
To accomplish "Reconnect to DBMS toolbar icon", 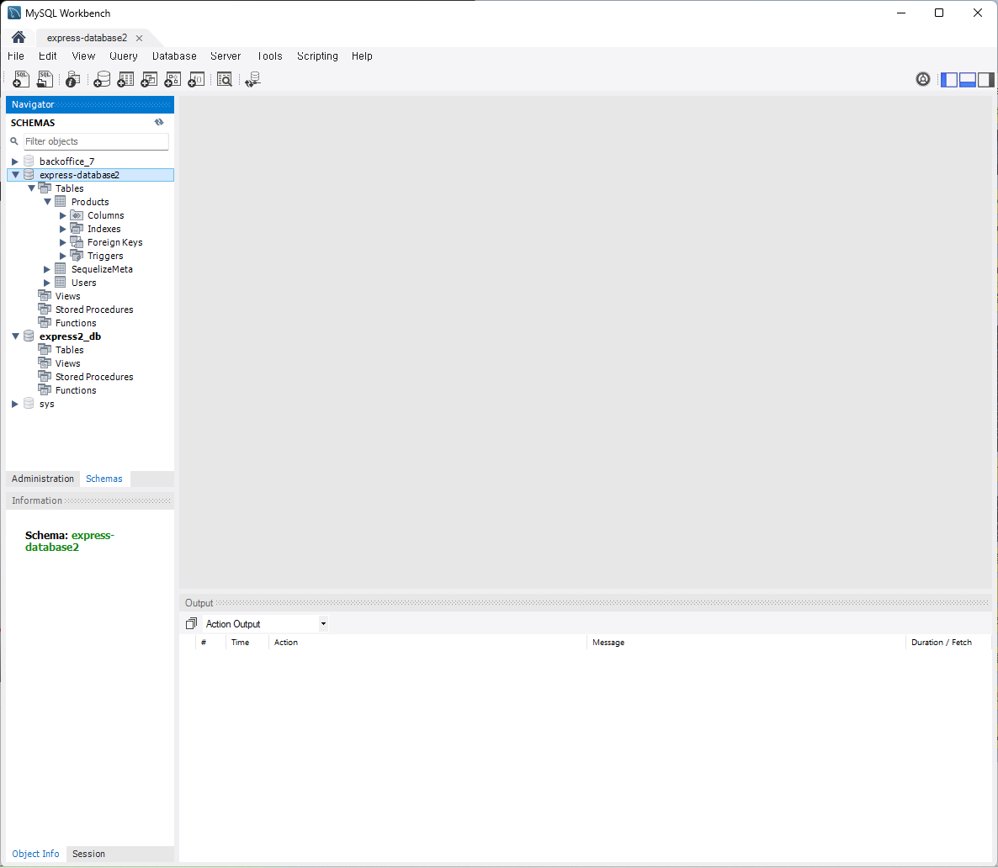I will [x=252, y=79].
